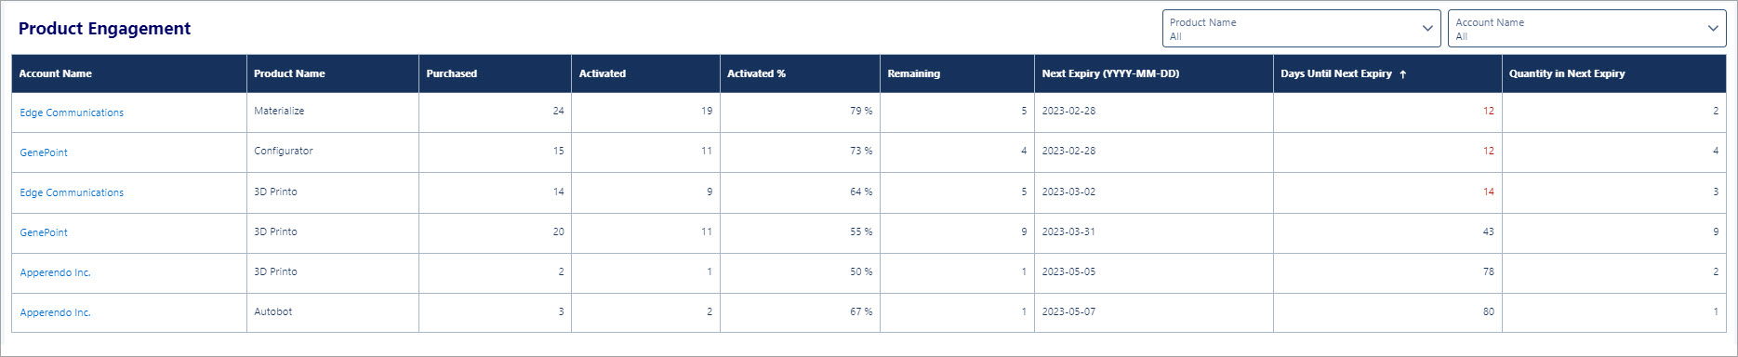Open Edge Communications link in 3D Printo row
This screenshot has height=357, width=1738.
pos(72,192)
